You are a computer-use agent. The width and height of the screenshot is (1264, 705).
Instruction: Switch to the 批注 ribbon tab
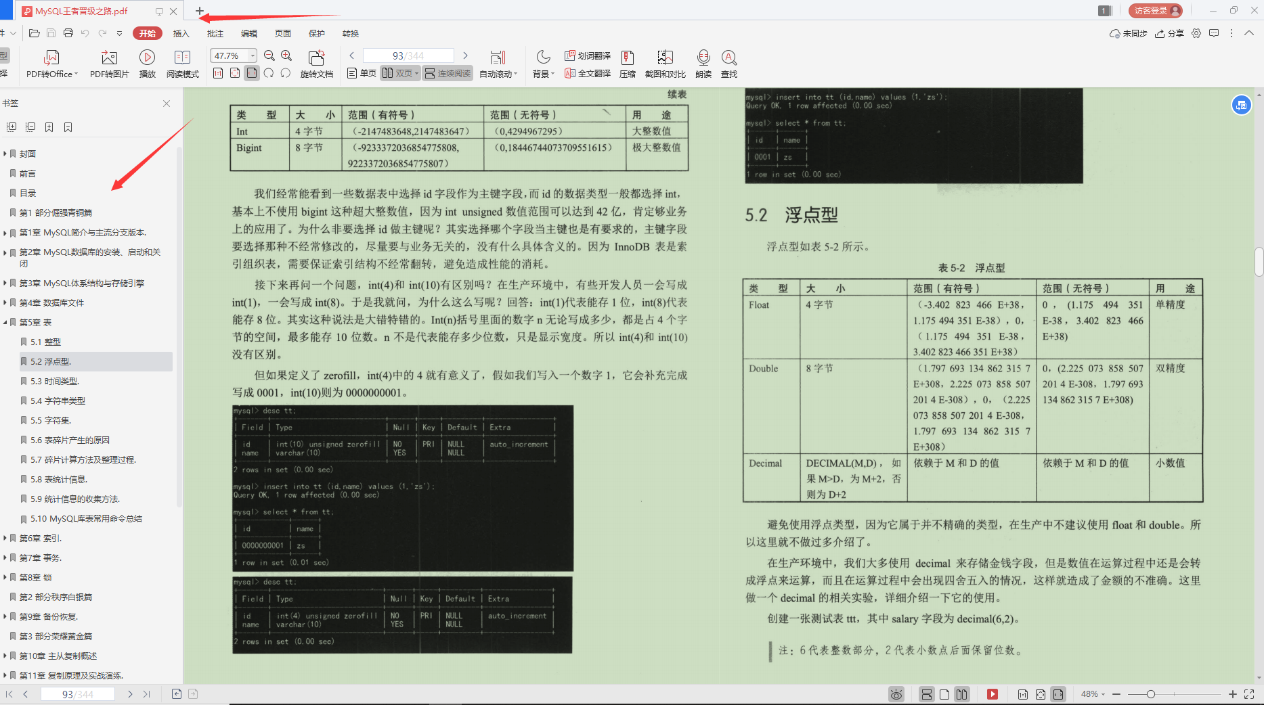[x=215, y=32]
